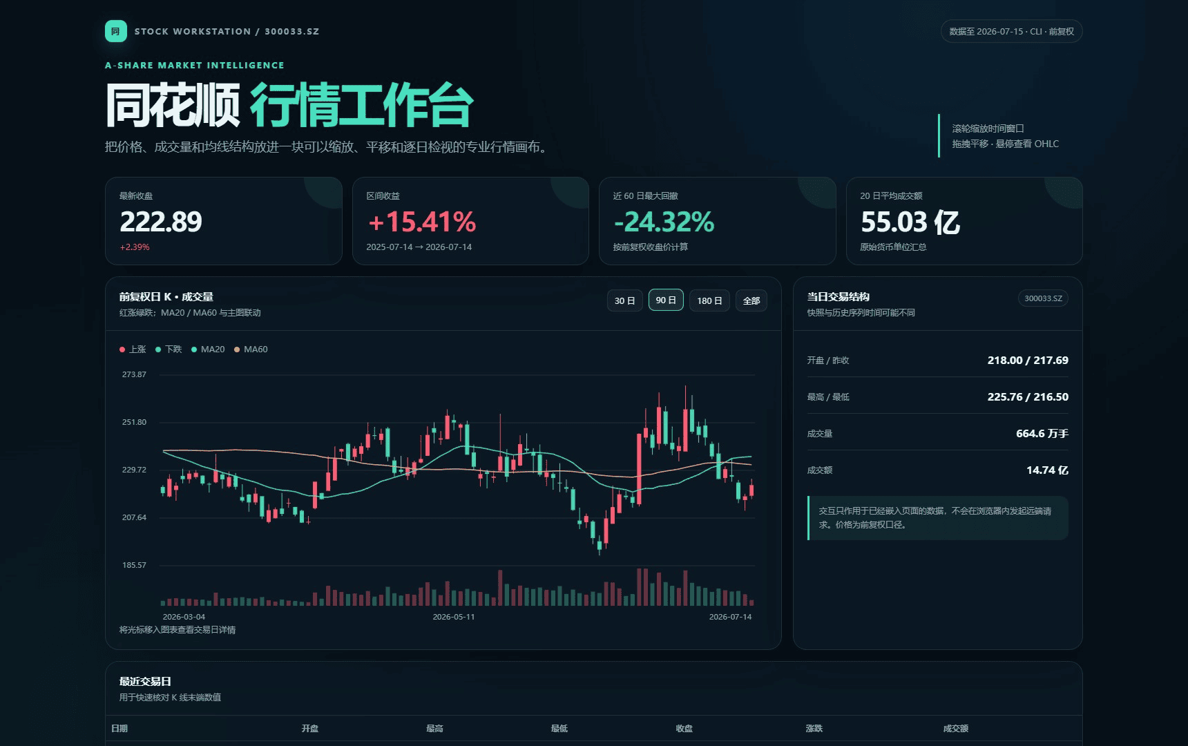Click the STOCK WORKSTATION / 300033.SZ header text
The width and height of the screenshot is (1188, 746).
pos(227,32)
